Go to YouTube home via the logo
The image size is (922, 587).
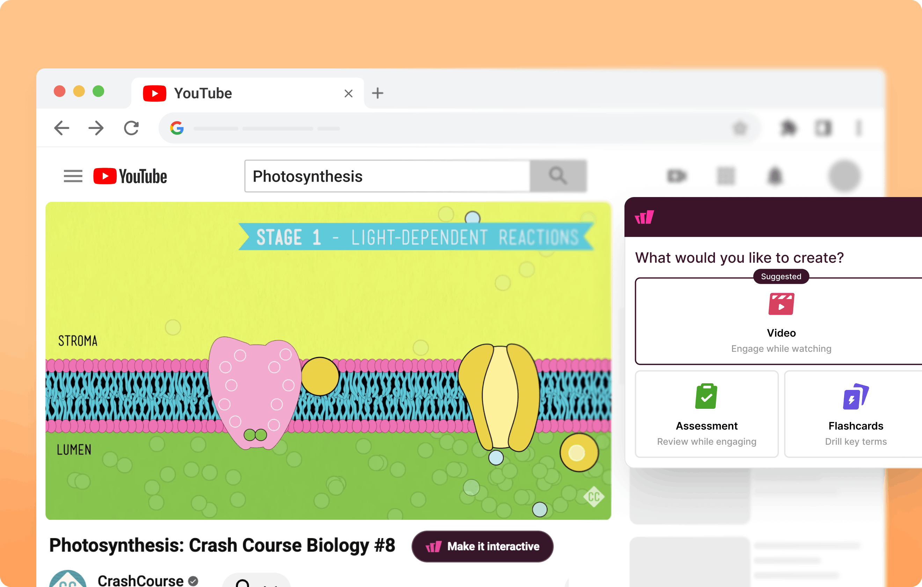(x=130, y=176)
